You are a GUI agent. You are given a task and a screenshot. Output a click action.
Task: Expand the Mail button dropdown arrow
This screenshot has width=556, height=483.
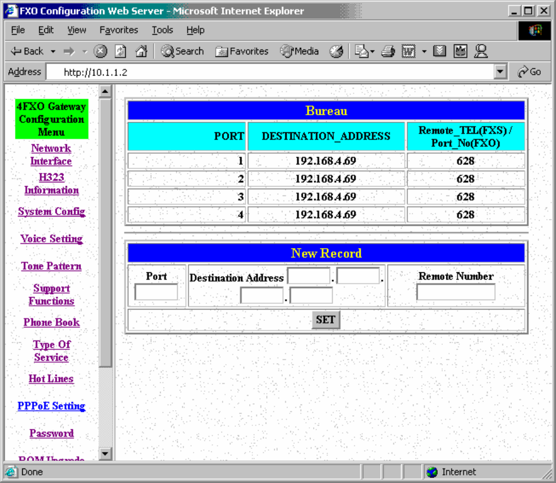pos(373,51)
